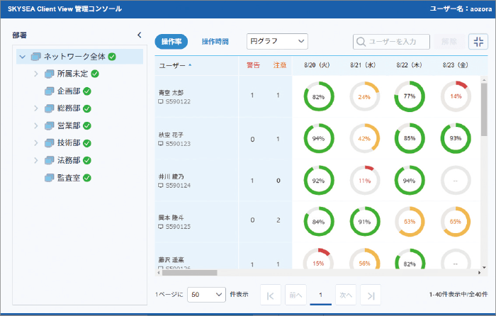Go to the first page icon
This screenshot has height=316, width=496.
(x=270, y=295)
